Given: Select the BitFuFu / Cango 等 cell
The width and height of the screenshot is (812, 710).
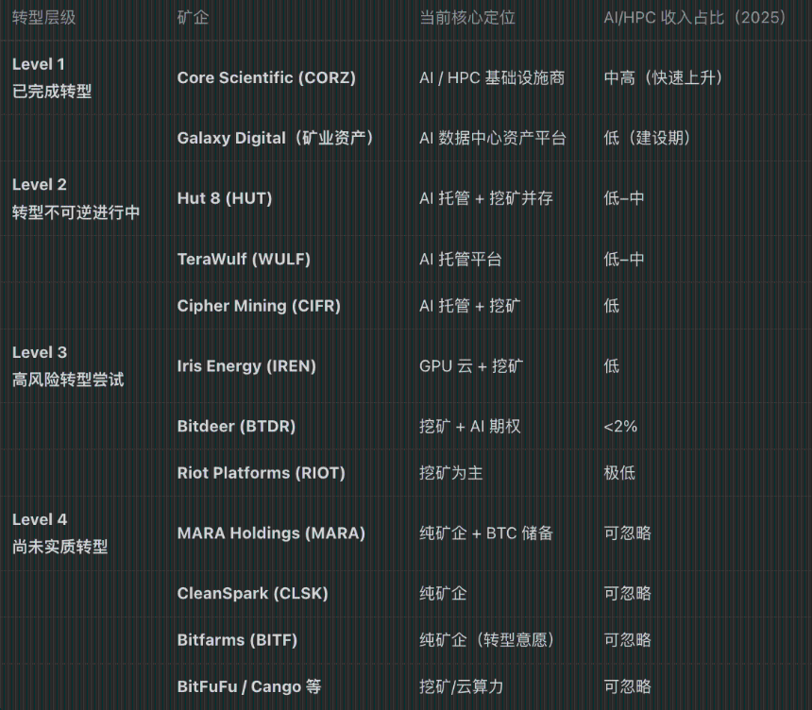Looking at the screenshot, I should (x=249, y=686).
